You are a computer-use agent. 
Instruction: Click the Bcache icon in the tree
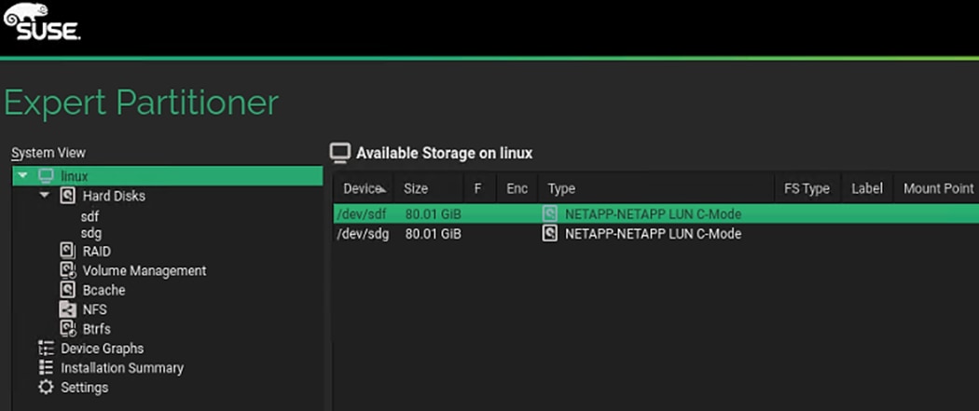click(67, 290)
